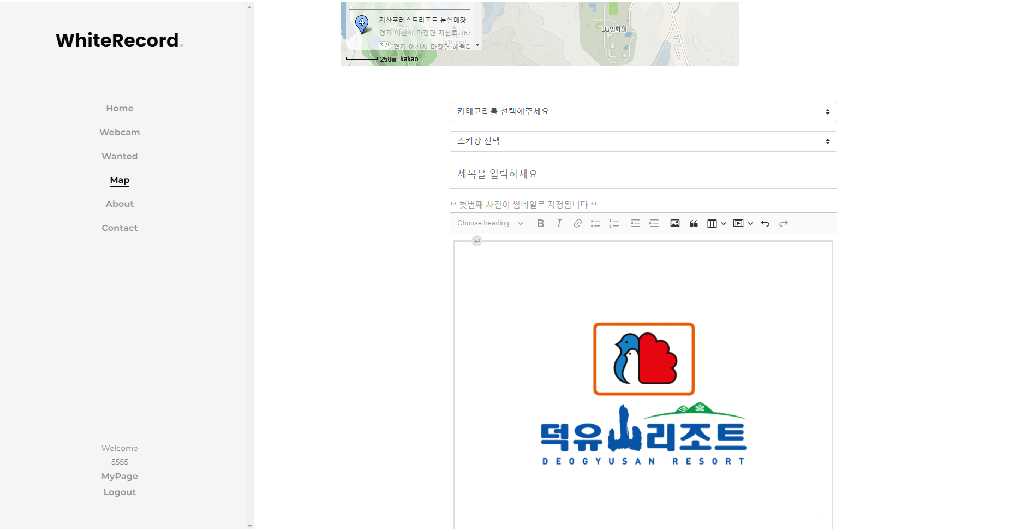
Task: Open the Wanted page
Action: coord(120,156)
